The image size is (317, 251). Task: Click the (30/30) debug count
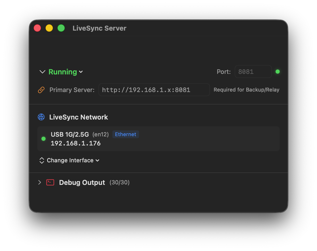[120, 183]
